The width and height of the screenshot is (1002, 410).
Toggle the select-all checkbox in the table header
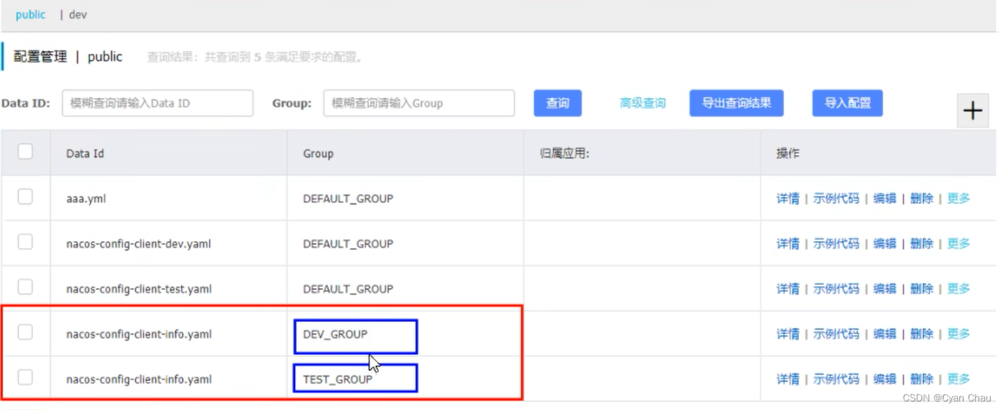pos(25,151)
